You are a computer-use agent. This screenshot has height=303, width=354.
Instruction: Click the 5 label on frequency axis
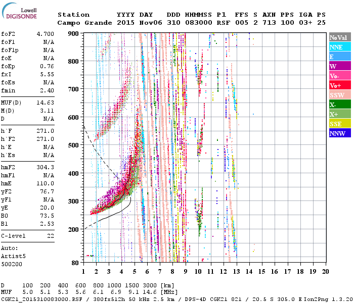point(135,272)
